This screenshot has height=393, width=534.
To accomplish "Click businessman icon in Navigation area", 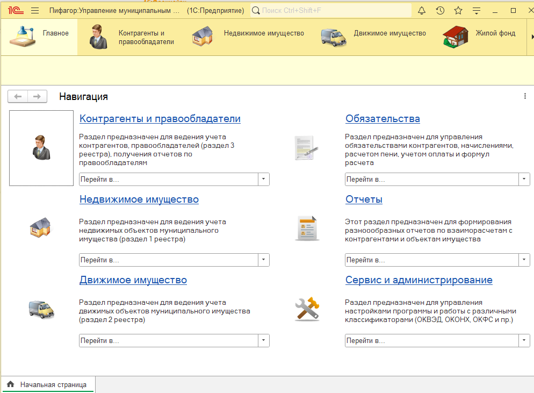I will click(x=41, y=148).
